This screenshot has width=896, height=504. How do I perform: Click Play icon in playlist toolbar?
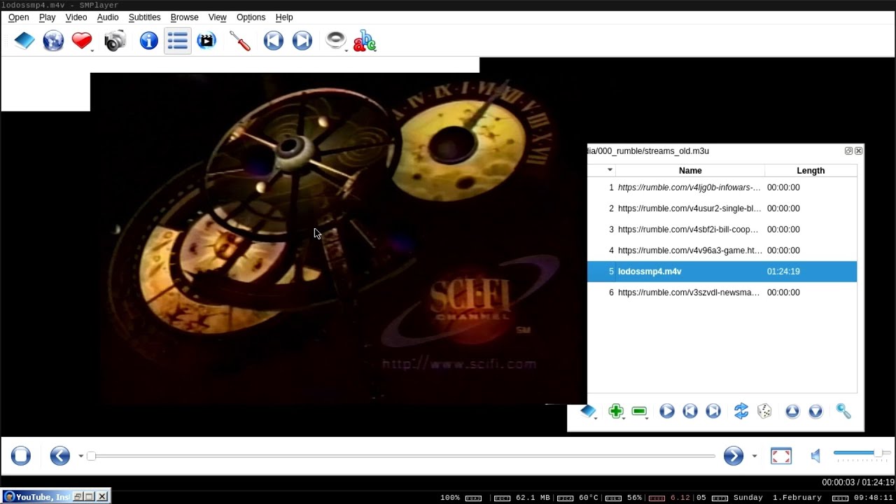point(667,412)
